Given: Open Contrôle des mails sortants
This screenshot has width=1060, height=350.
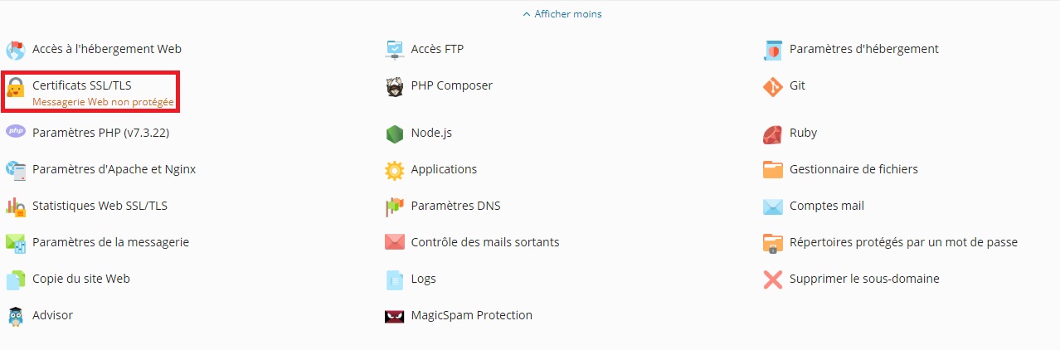Looking at the screenshot, I should point(485,242).
